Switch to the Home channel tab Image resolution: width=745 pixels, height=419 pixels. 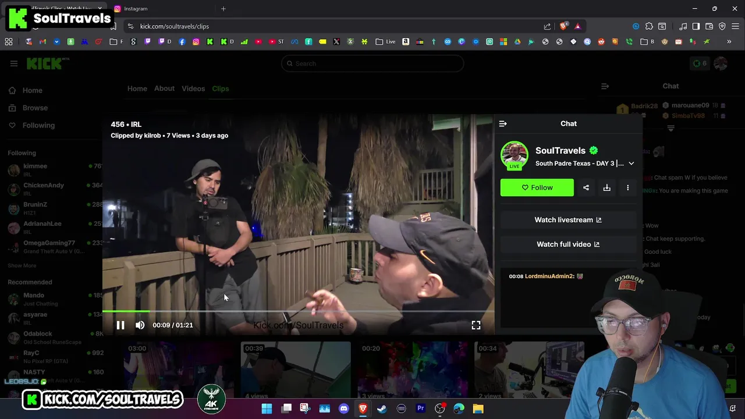click(x=137, y=88)
